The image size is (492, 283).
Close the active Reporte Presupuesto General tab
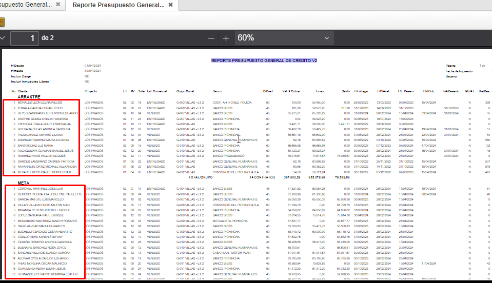coord(170,5)
